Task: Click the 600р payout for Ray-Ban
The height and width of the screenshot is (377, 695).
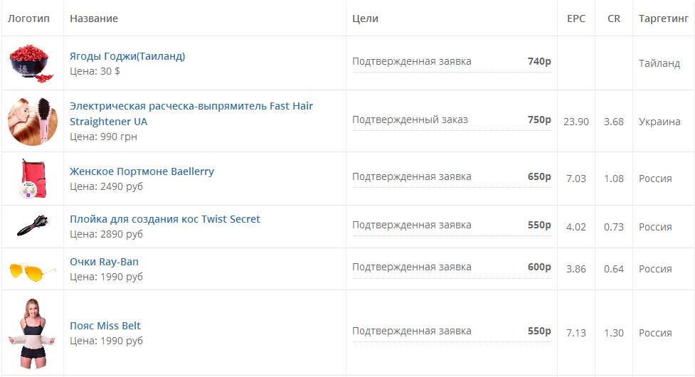Action: [x=539, y=267]
